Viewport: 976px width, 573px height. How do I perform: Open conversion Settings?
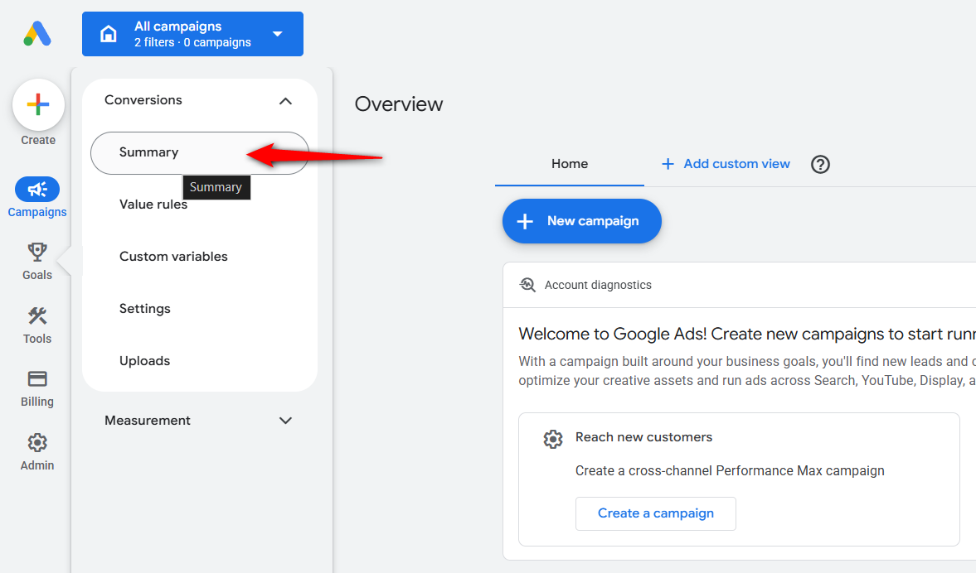click(145, 309)
